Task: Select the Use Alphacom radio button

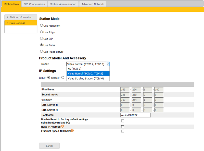Action: pos(42,25)
